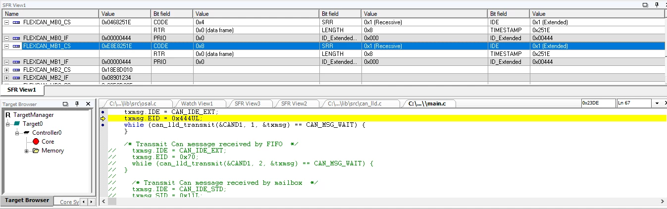Image resolution: width=667 pixels, height=209 pixels.
Task: Click the TargetManager R icon
Action: click(8, 115)
